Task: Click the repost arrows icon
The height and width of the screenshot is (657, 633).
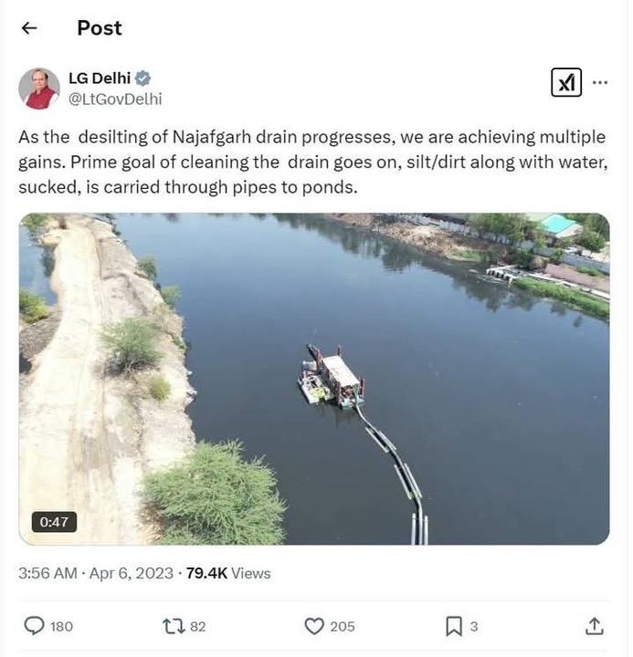Action: 174,626
